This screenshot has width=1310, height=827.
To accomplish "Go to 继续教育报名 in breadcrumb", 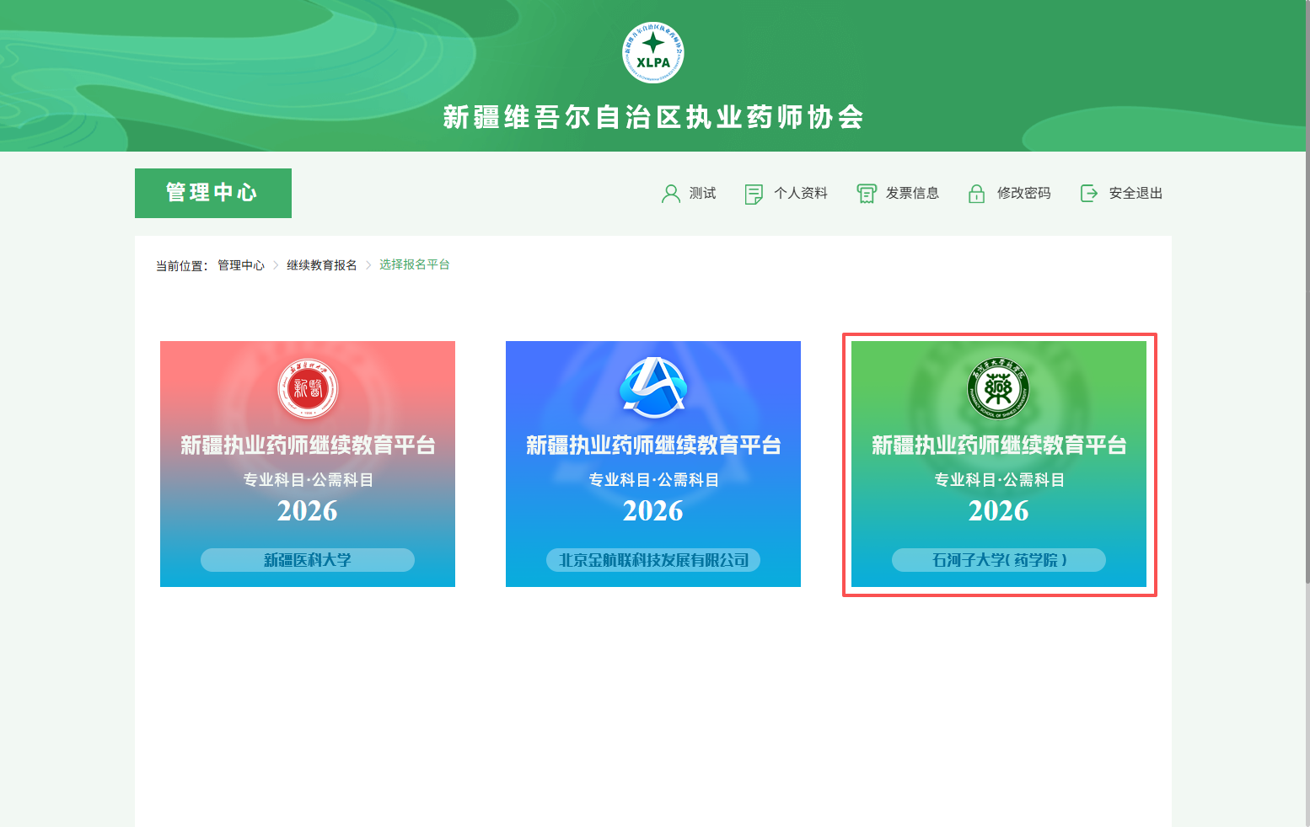I will click(321, 265).
